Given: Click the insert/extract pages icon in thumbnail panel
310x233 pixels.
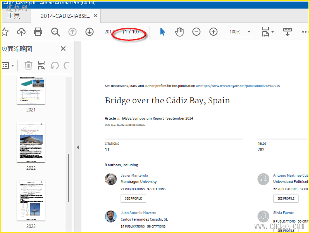Looking at the screenshot, I should pyautogui.click(x=41, y=65).
